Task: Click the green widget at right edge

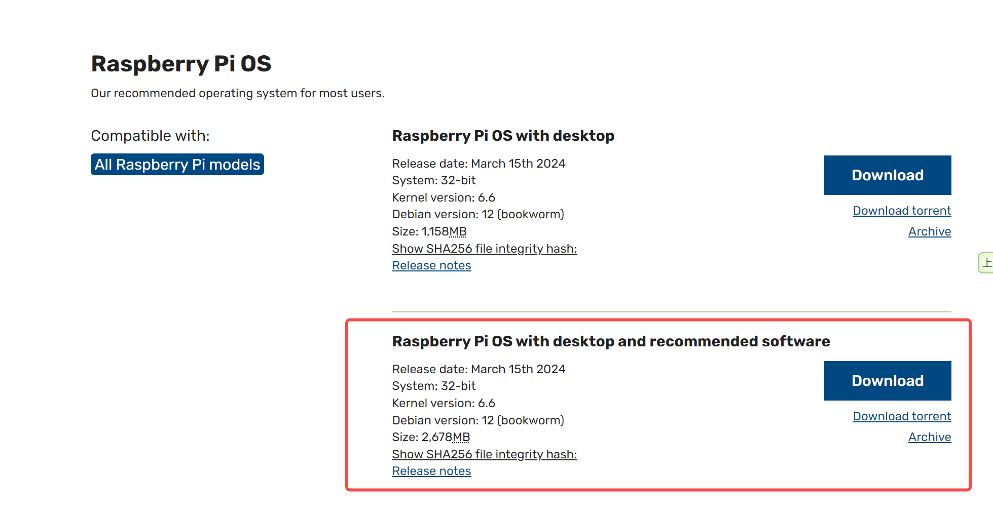Action: (986, 263)
